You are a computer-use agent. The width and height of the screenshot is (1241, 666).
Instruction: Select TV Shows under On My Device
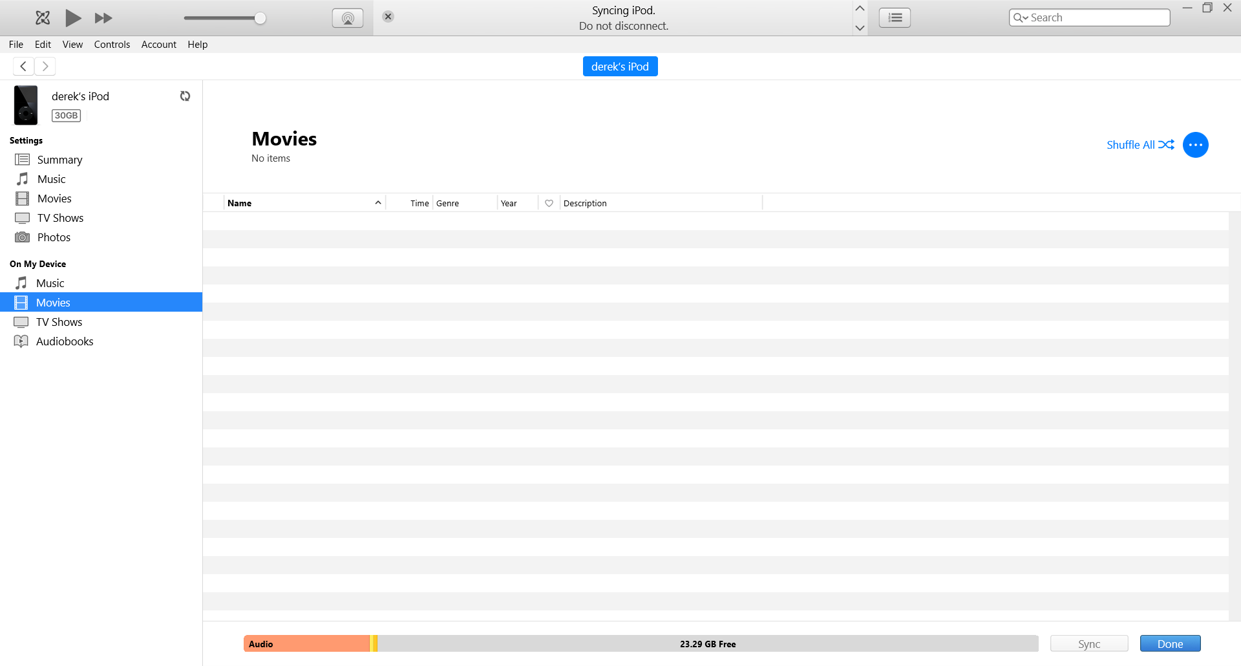tap(101, 322)
